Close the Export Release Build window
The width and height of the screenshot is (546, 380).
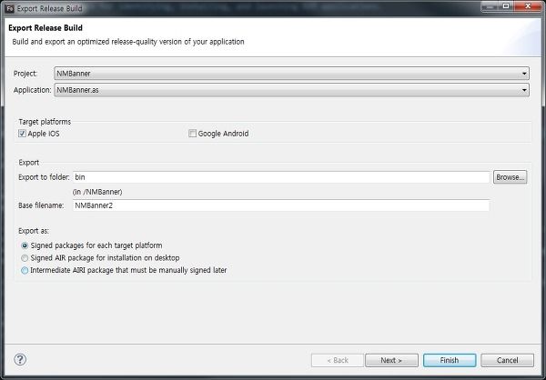click(x=528, y=6)
